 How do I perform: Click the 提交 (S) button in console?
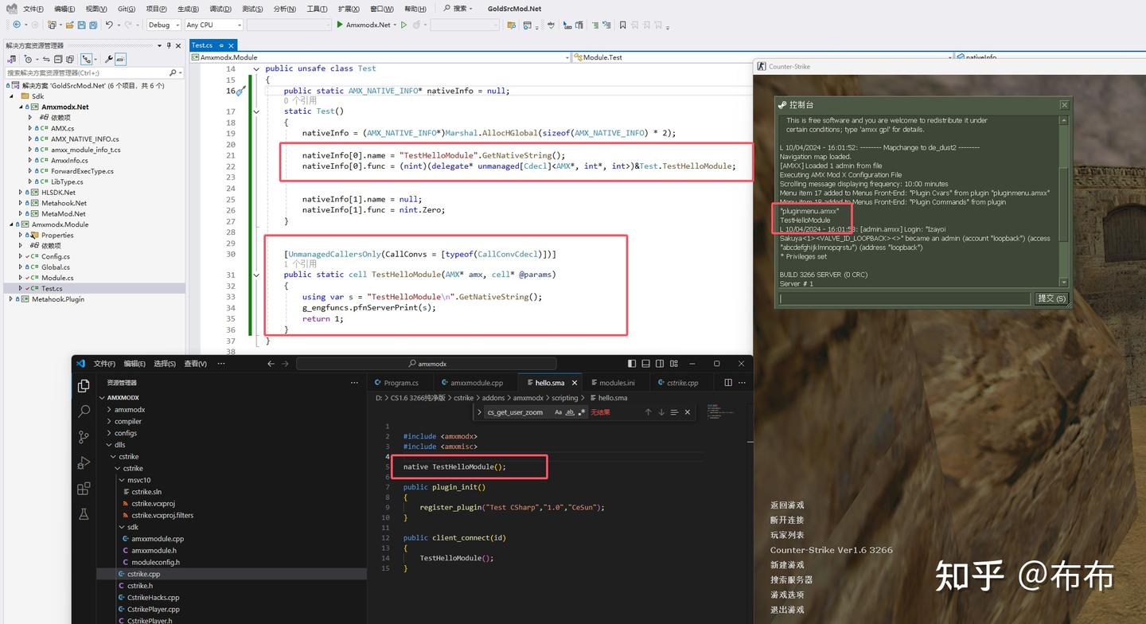[1051, 298]
